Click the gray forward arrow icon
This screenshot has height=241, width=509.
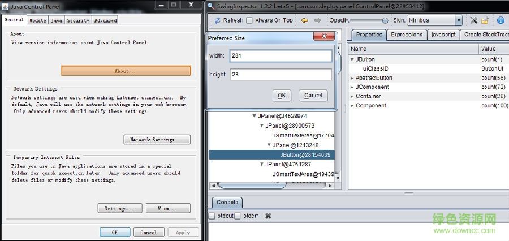pyautogui.click(x=317, y=20)
